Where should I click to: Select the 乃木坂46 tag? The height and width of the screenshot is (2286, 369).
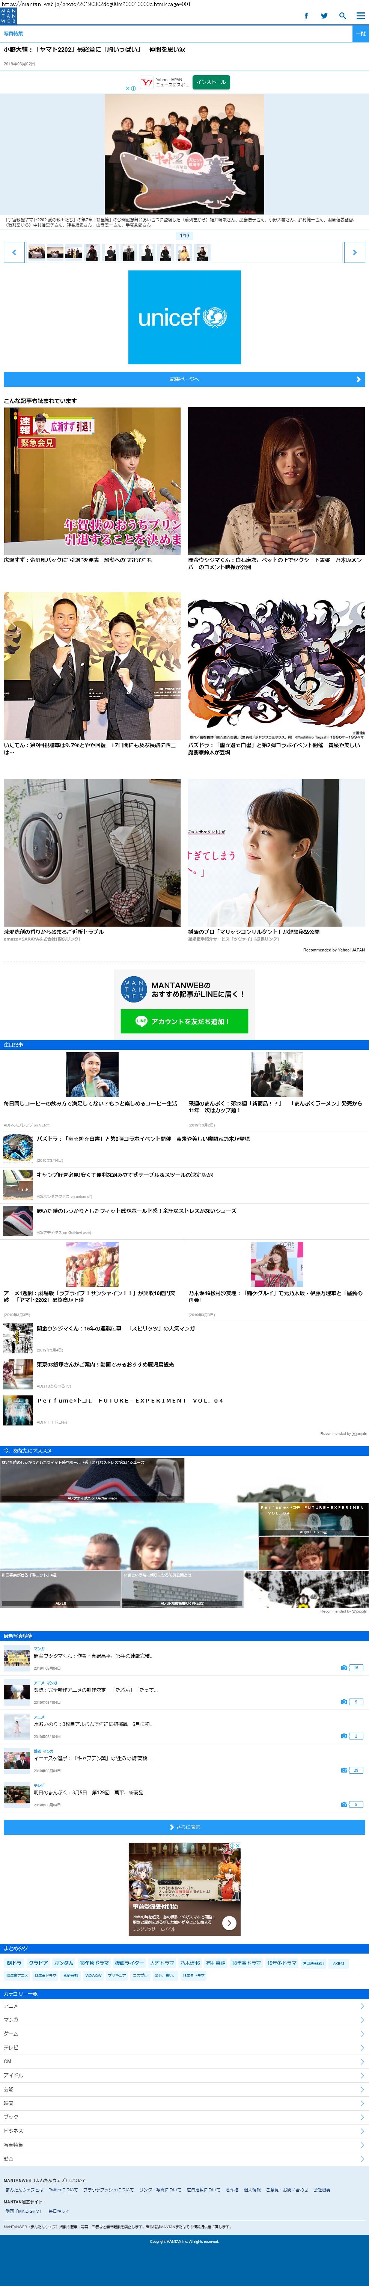190,1963
